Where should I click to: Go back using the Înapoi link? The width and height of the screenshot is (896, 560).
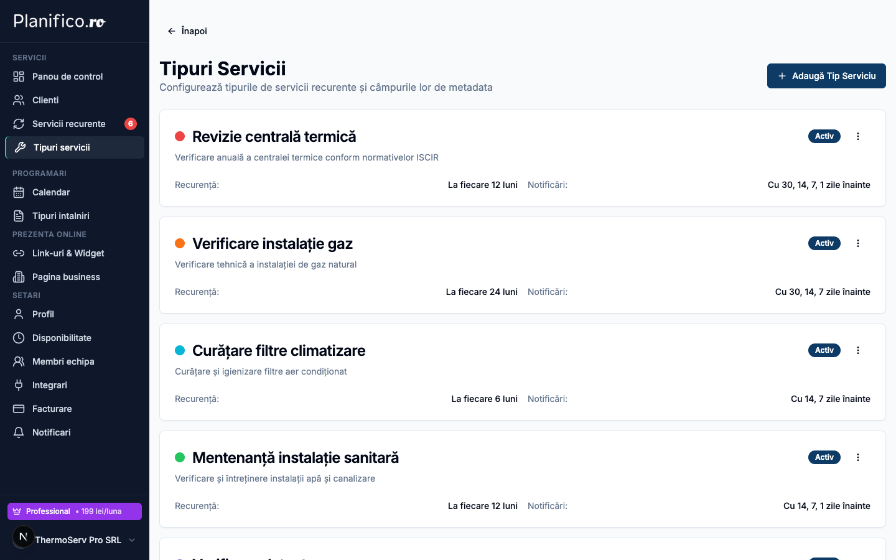tap(187, 30)
